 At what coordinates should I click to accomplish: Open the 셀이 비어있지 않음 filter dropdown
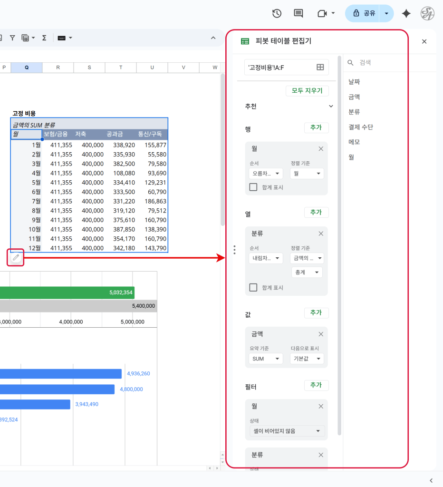point(287,431)
